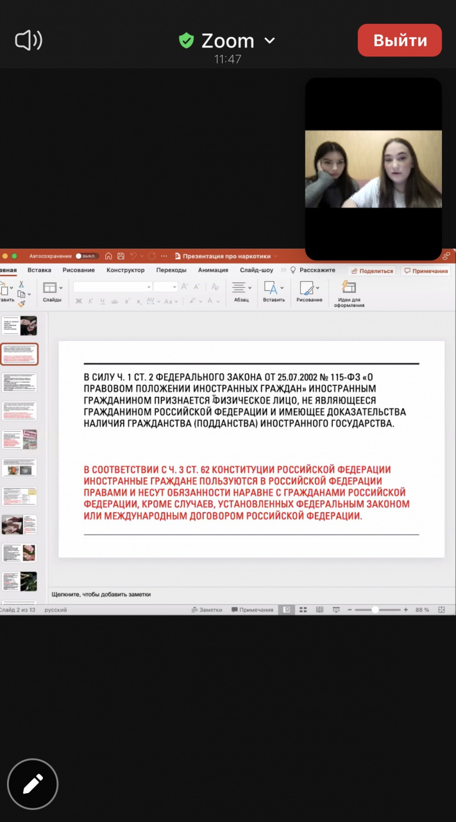
Task: Toggle the Заметки notes pane in status bar
Action: (207, 609)
